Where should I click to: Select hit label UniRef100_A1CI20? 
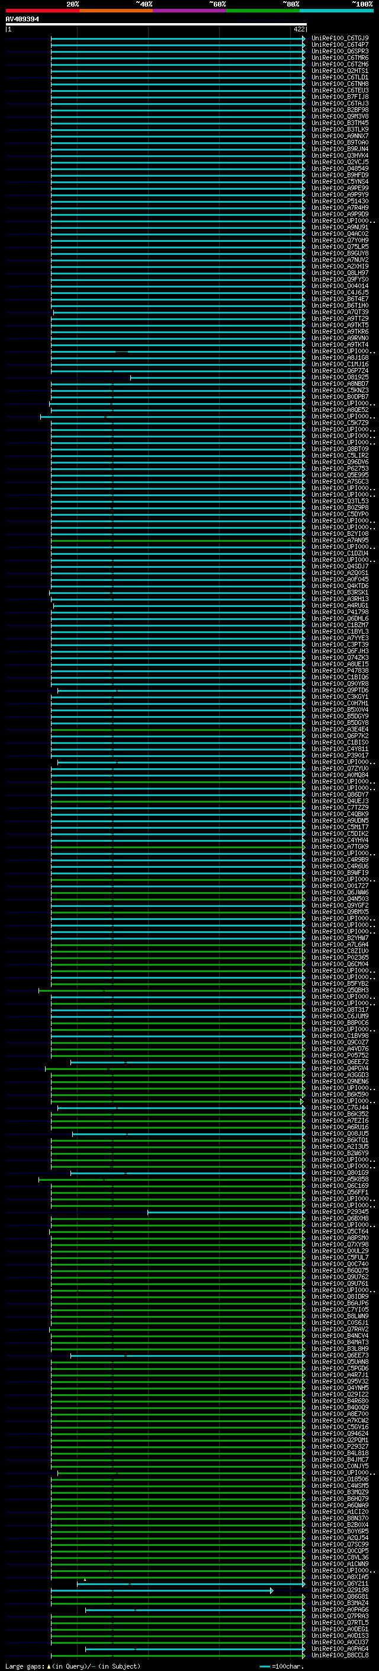(340, 1512)
